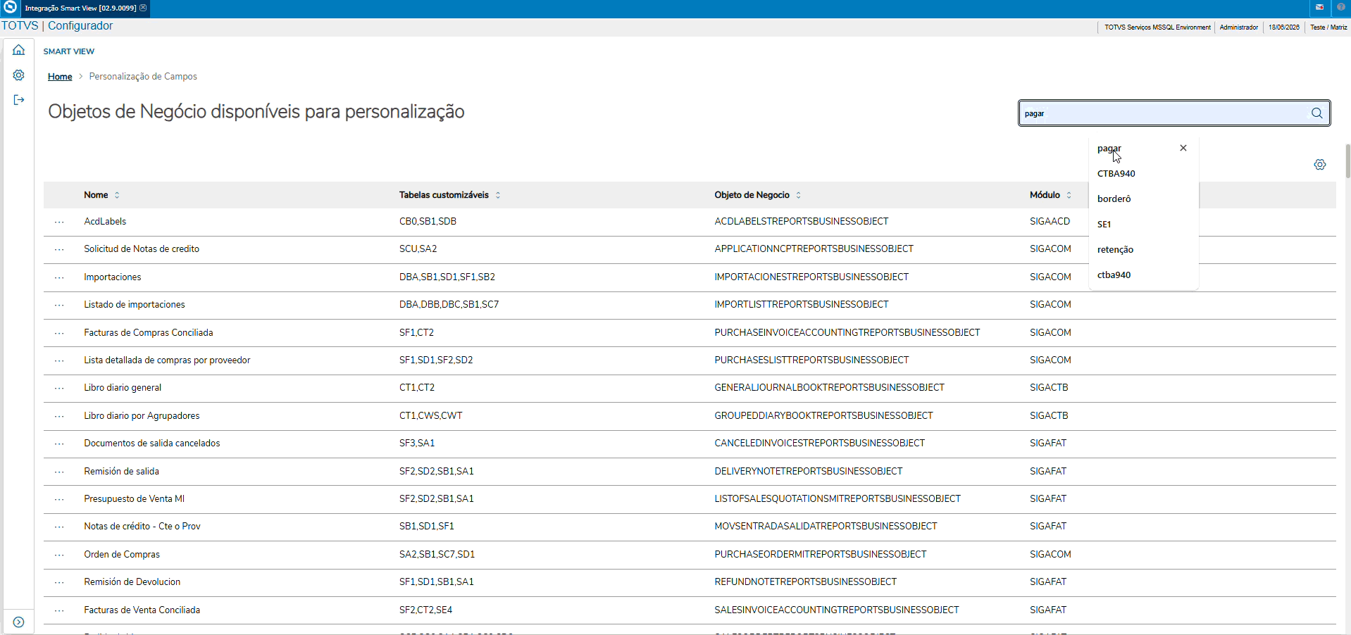Open actions menu for Lista detallada de compras
The width and height of the screenshot is (1351, 635).
[x=59, y=361]
